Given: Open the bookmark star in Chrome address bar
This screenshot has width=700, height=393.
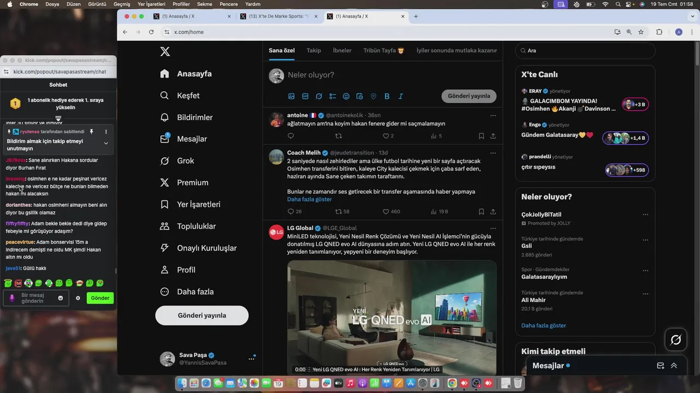Looking at the screenshot, I should tap(641, 32).
